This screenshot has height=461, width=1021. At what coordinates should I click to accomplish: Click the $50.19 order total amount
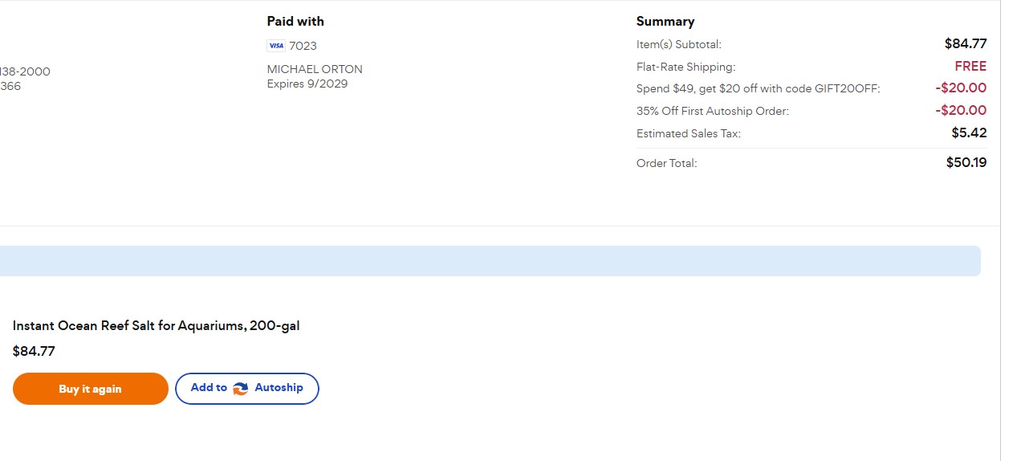point(966,163)
